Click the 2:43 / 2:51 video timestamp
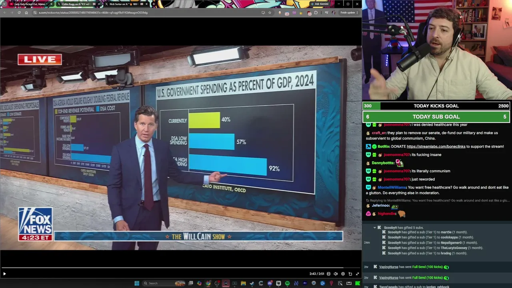Screen dimensions: 512x288 point(317,274)
